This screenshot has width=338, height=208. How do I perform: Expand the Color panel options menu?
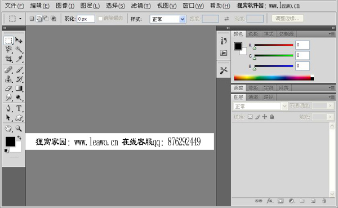332,34
